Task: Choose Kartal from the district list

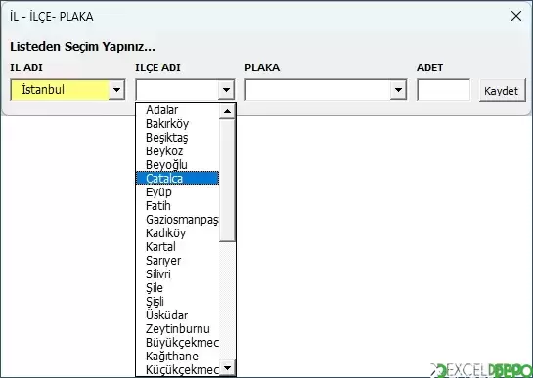Action: pyautogui.click(x=177, y=247)
